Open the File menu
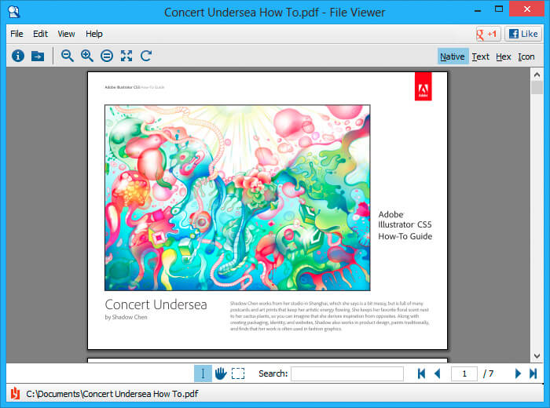The image size is (550, 408). 16,34
